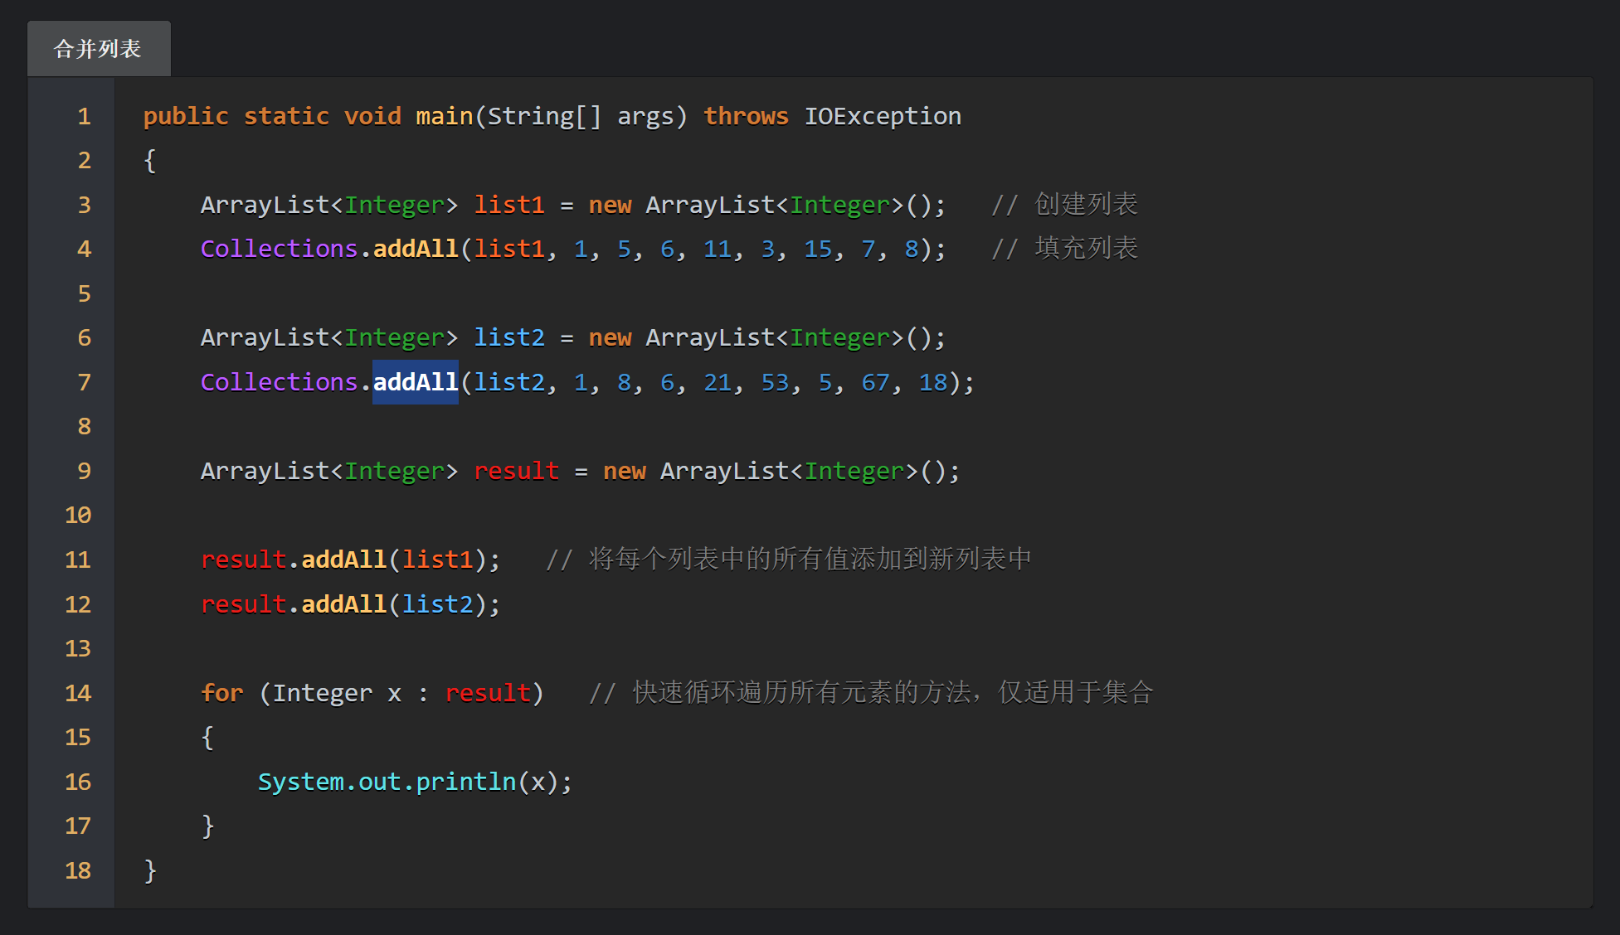Switch to the 合并列表 tab
The width and height of the screenshot is (1620, 935).
98,48
